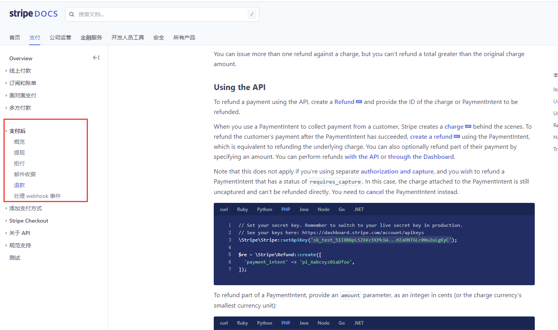Click the Using the API heading
Screen dimensions: 558x330
pos(240,87)
